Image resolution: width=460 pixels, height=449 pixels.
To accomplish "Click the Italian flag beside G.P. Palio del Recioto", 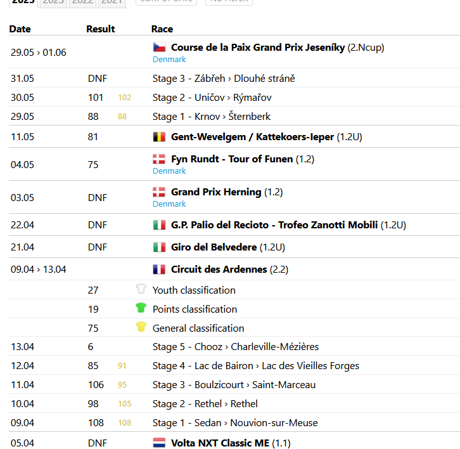I will tap(159, 224).
